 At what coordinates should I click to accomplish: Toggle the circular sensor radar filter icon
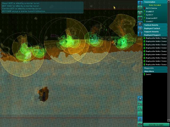[140, 8]
